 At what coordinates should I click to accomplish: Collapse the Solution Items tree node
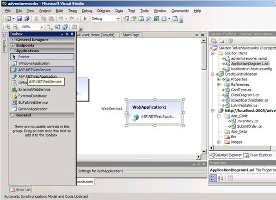(x=213, y=53)
